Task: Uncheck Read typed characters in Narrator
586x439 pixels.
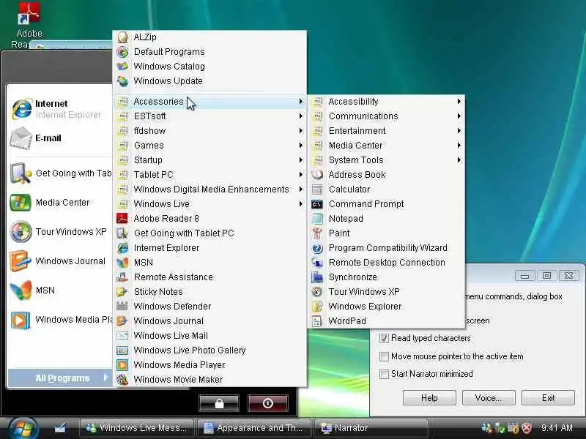Action: click(384, 338)
